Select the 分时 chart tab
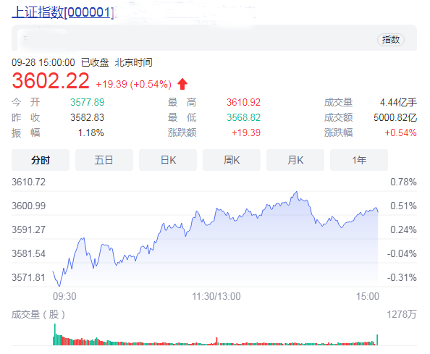Screen dimensions: 430x354 click(x=41, y=160)
